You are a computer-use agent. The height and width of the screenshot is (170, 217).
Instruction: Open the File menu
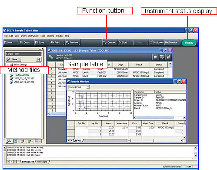(6, 36)
